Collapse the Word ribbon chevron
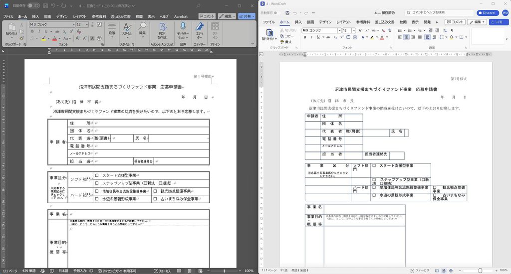 click(x=252, y=44)
